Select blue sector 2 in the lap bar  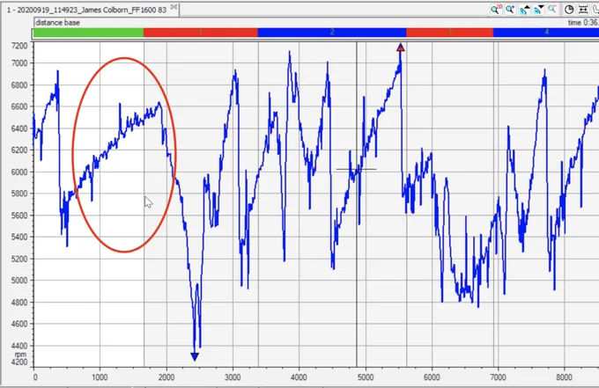[x=332, y=33]
